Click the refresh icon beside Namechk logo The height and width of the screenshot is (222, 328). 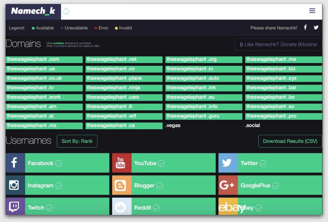[66, 11]
